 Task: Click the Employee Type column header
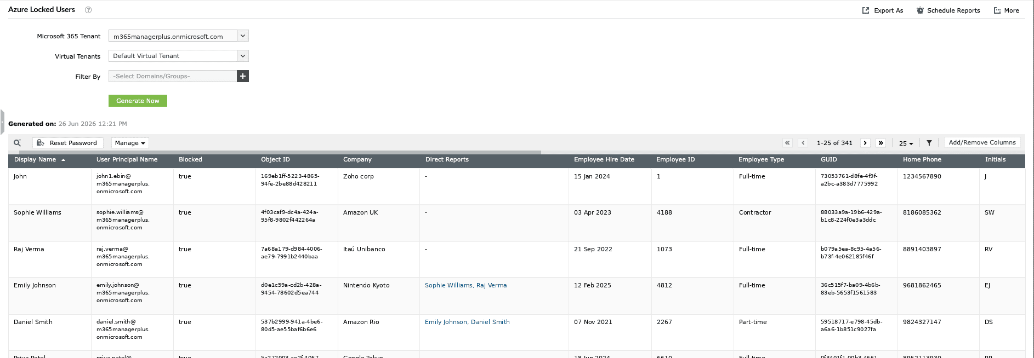(x=761, y=160)
